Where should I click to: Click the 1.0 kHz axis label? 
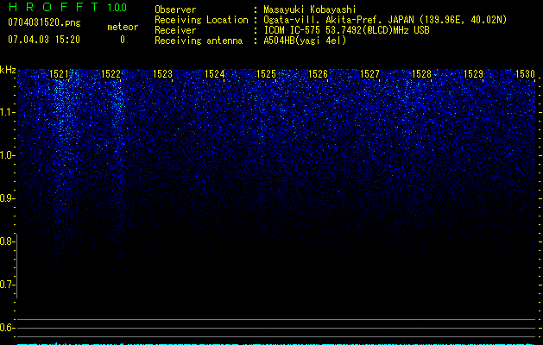point(8,155)
